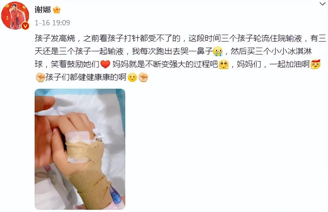
Task: Click the headband emoji after 一起加油啊
Action: pos(315,64)
